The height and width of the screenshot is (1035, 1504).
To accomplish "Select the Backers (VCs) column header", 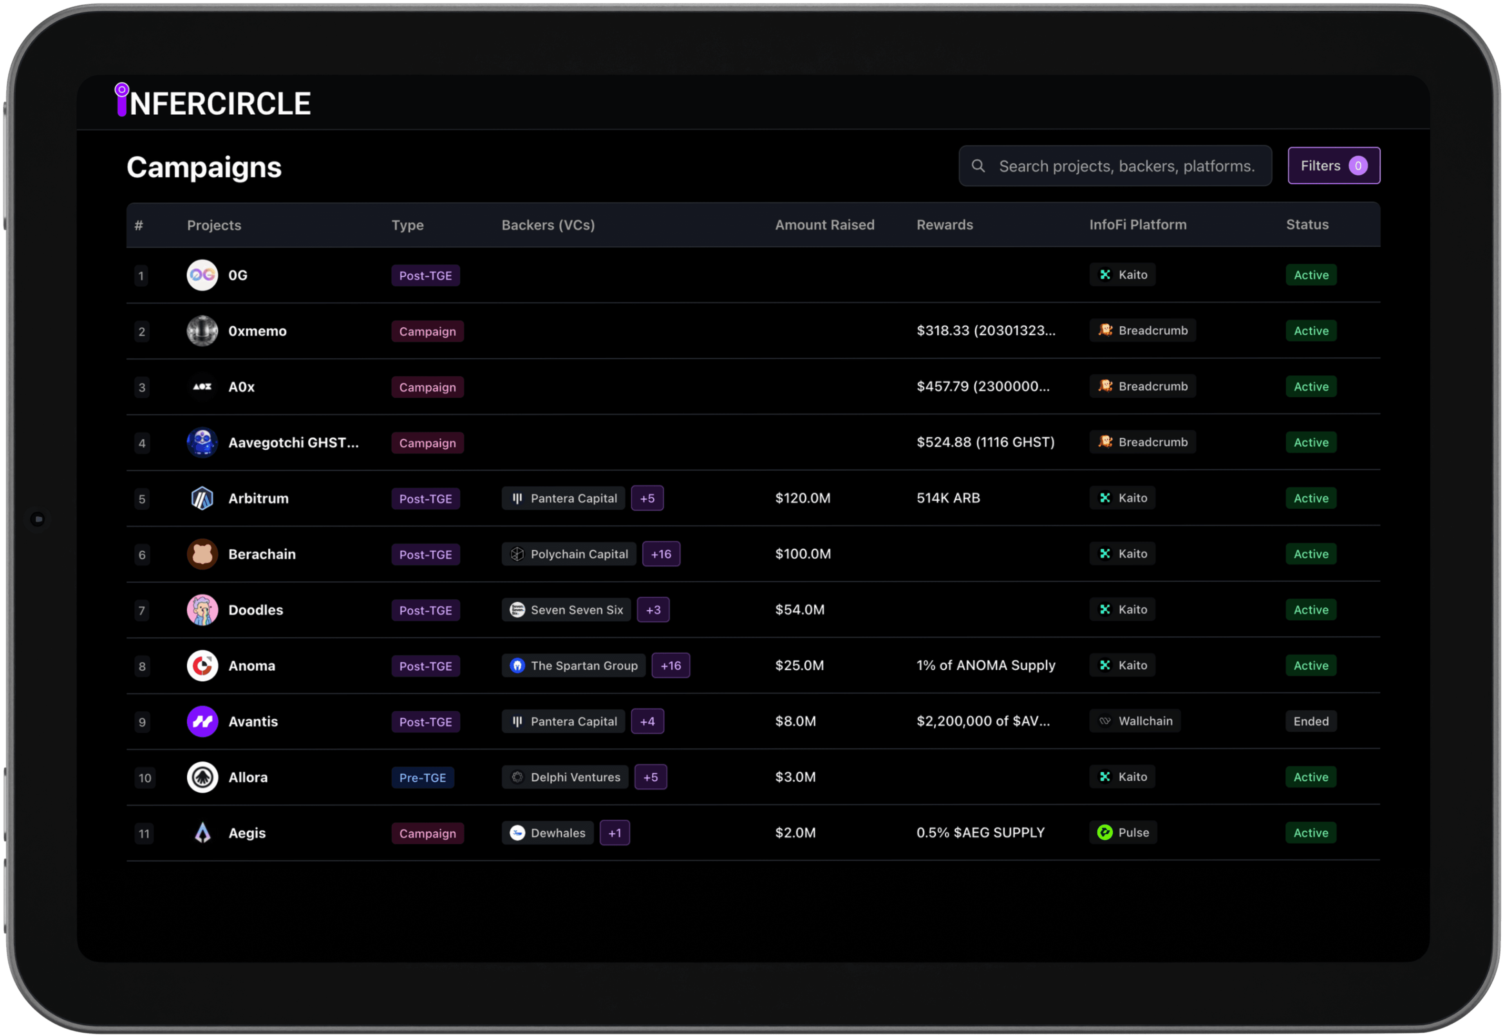I will click(548, 224).
